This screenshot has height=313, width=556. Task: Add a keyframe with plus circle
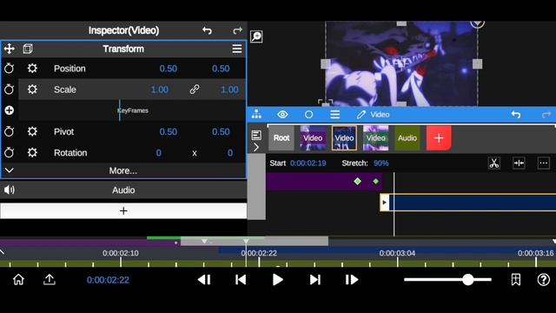pyautogui.click(x=10, y=110)
